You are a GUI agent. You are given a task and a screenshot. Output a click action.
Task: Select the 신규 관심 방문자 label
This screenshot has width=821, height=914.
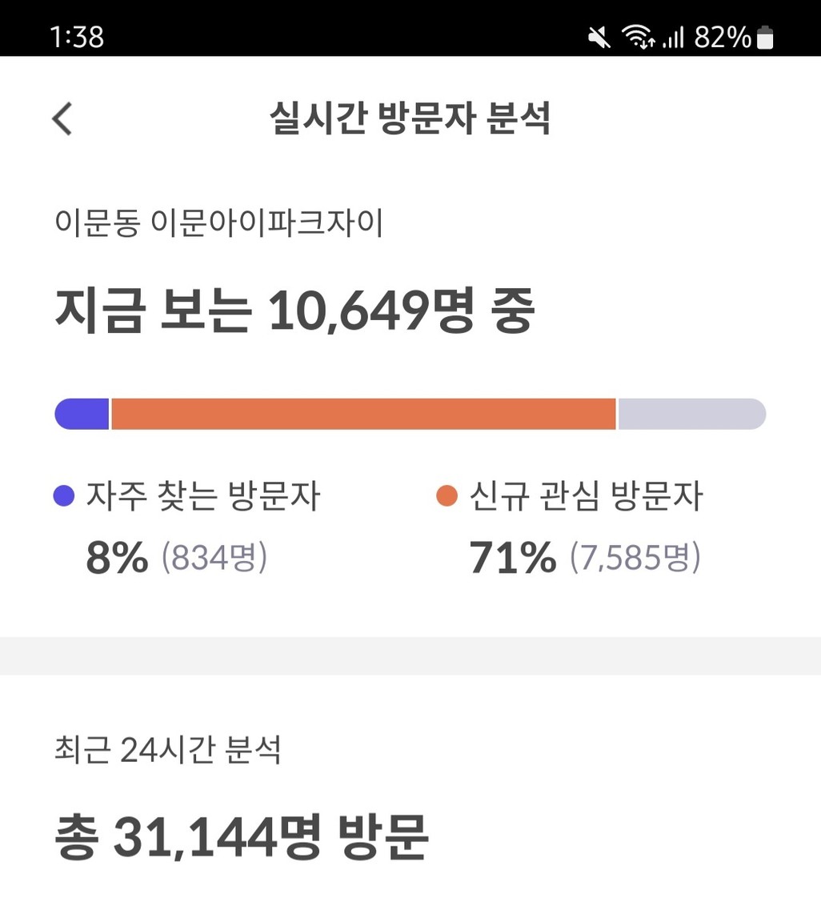click(x=587, y=496)
